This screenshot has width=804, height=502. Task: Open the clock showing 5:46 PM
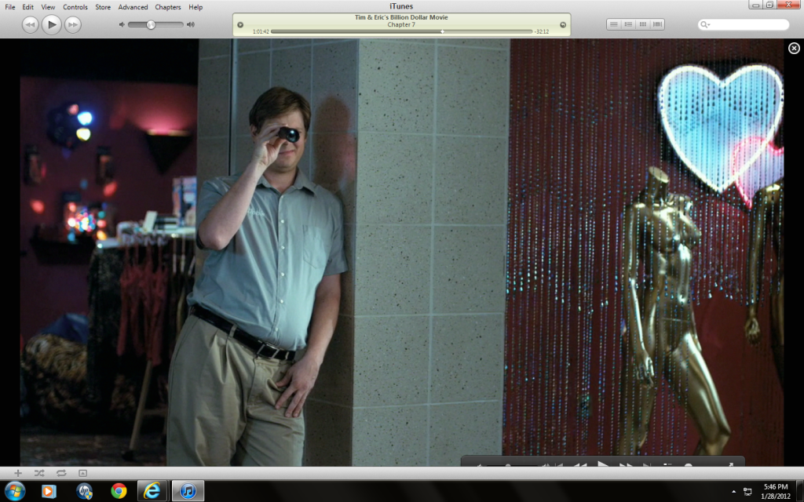tap(775, 491)
